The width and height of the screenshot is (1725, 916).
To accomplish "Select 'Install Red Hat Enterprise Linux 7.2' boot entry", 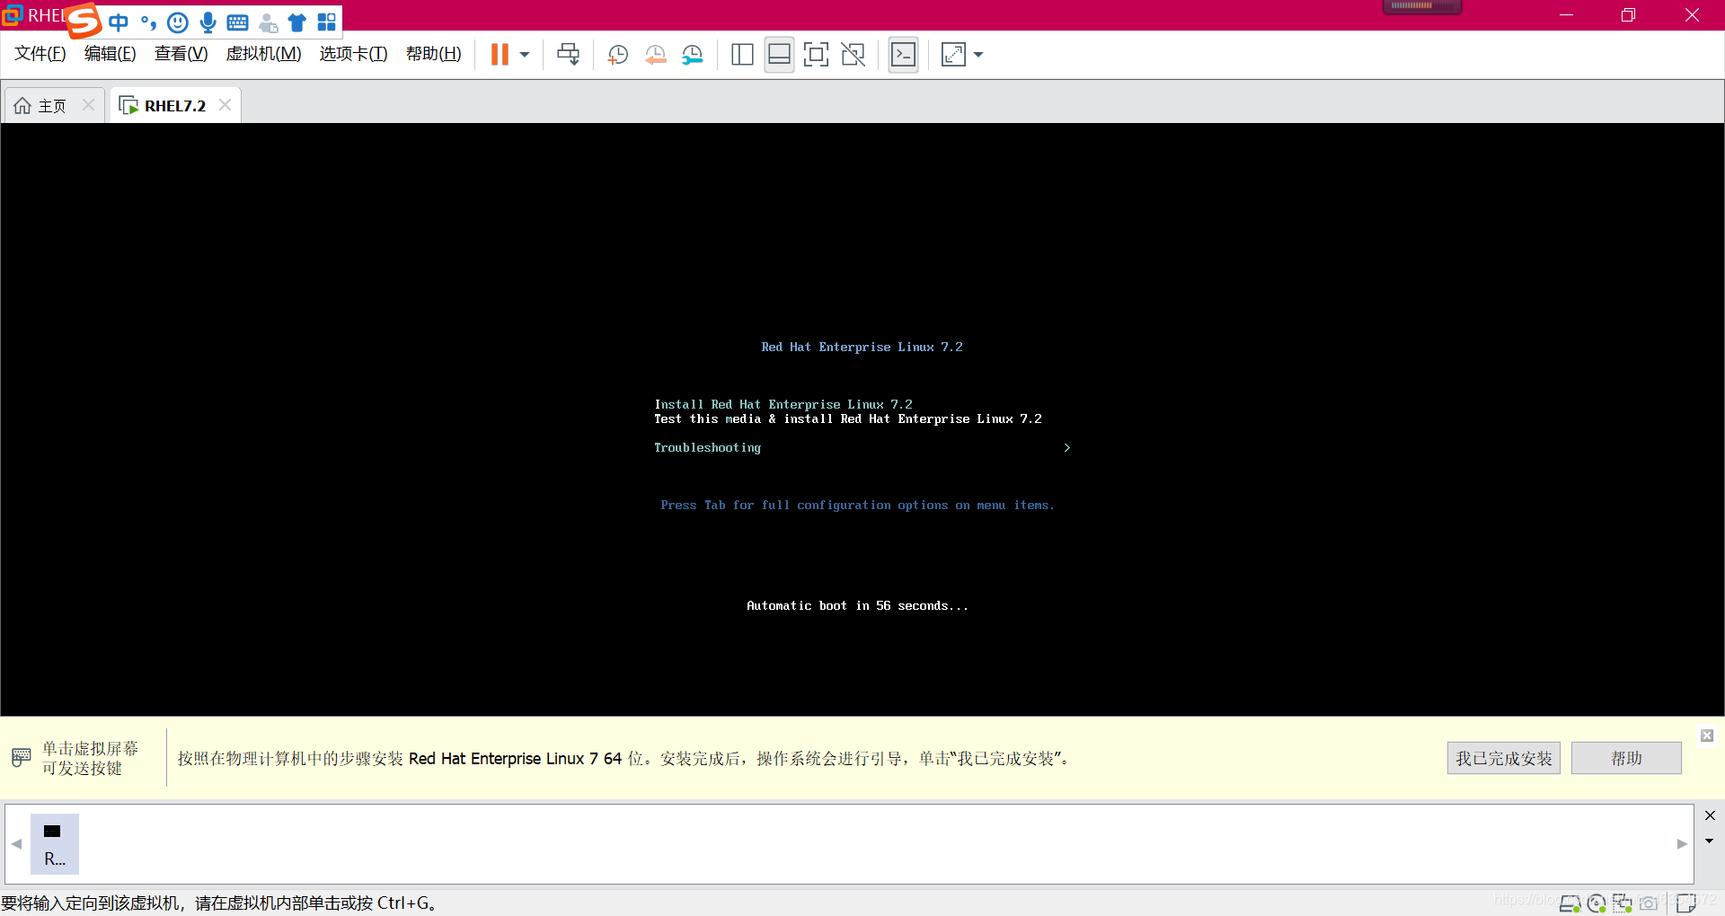I will pyautogui.click(x=783, y=405).
